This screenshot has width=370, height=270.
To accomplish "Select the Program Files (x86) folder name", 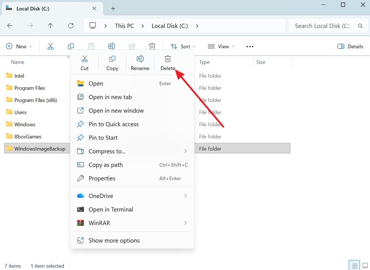I will (x=36, y=100).
